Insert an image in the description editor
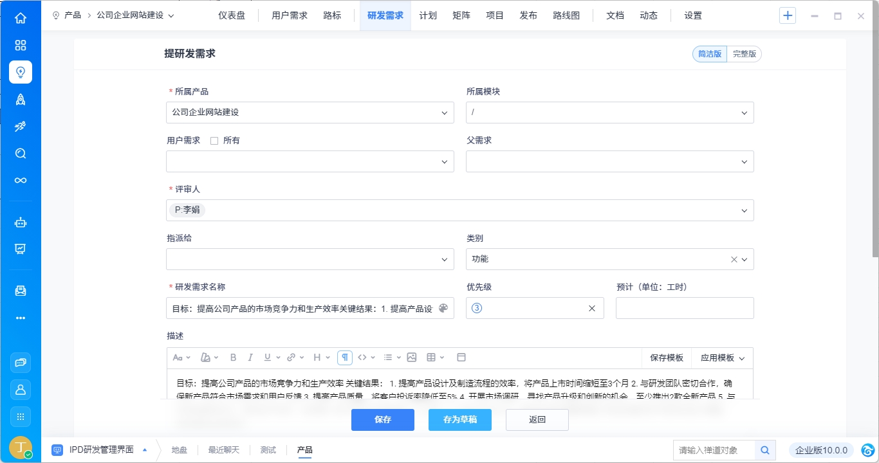Viewport: 879px width, 463px height. click(412, 358)
